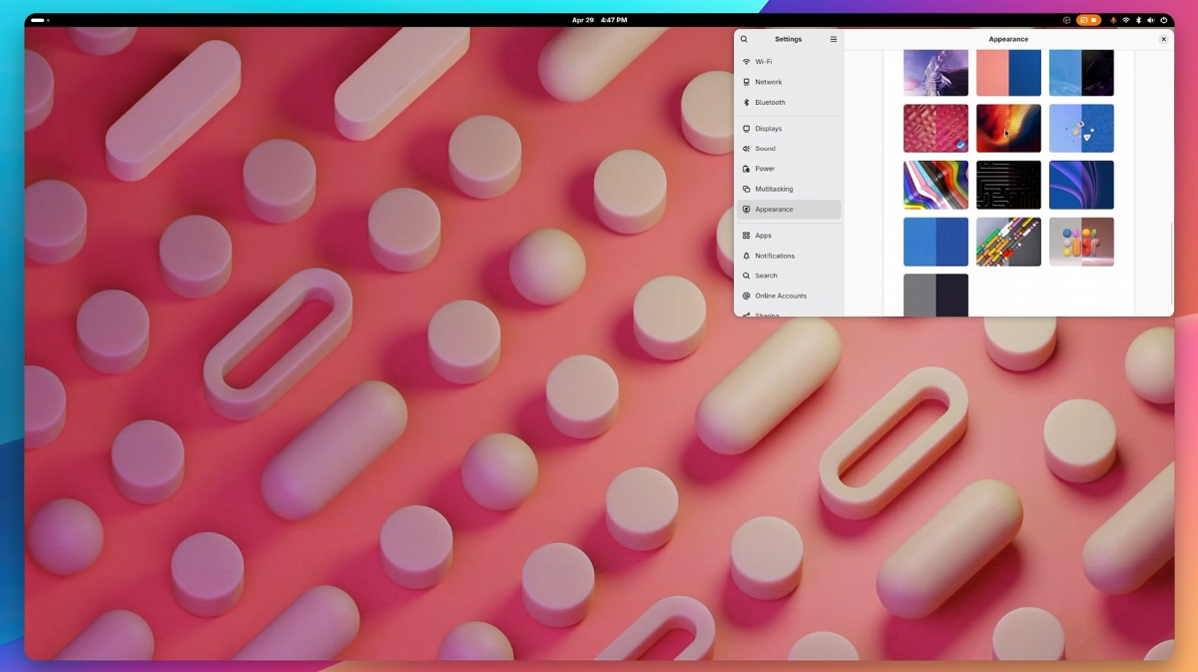Click the volume icon in top bar

point(1151,20)
